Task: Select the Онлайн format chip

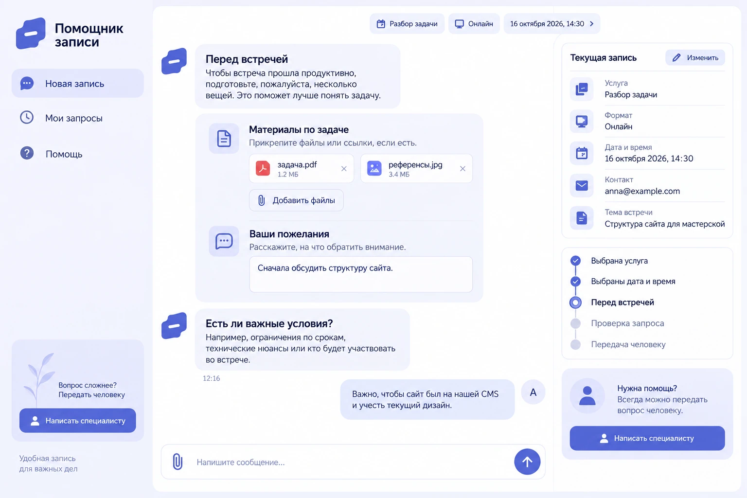Action: (x=474, y=24)
